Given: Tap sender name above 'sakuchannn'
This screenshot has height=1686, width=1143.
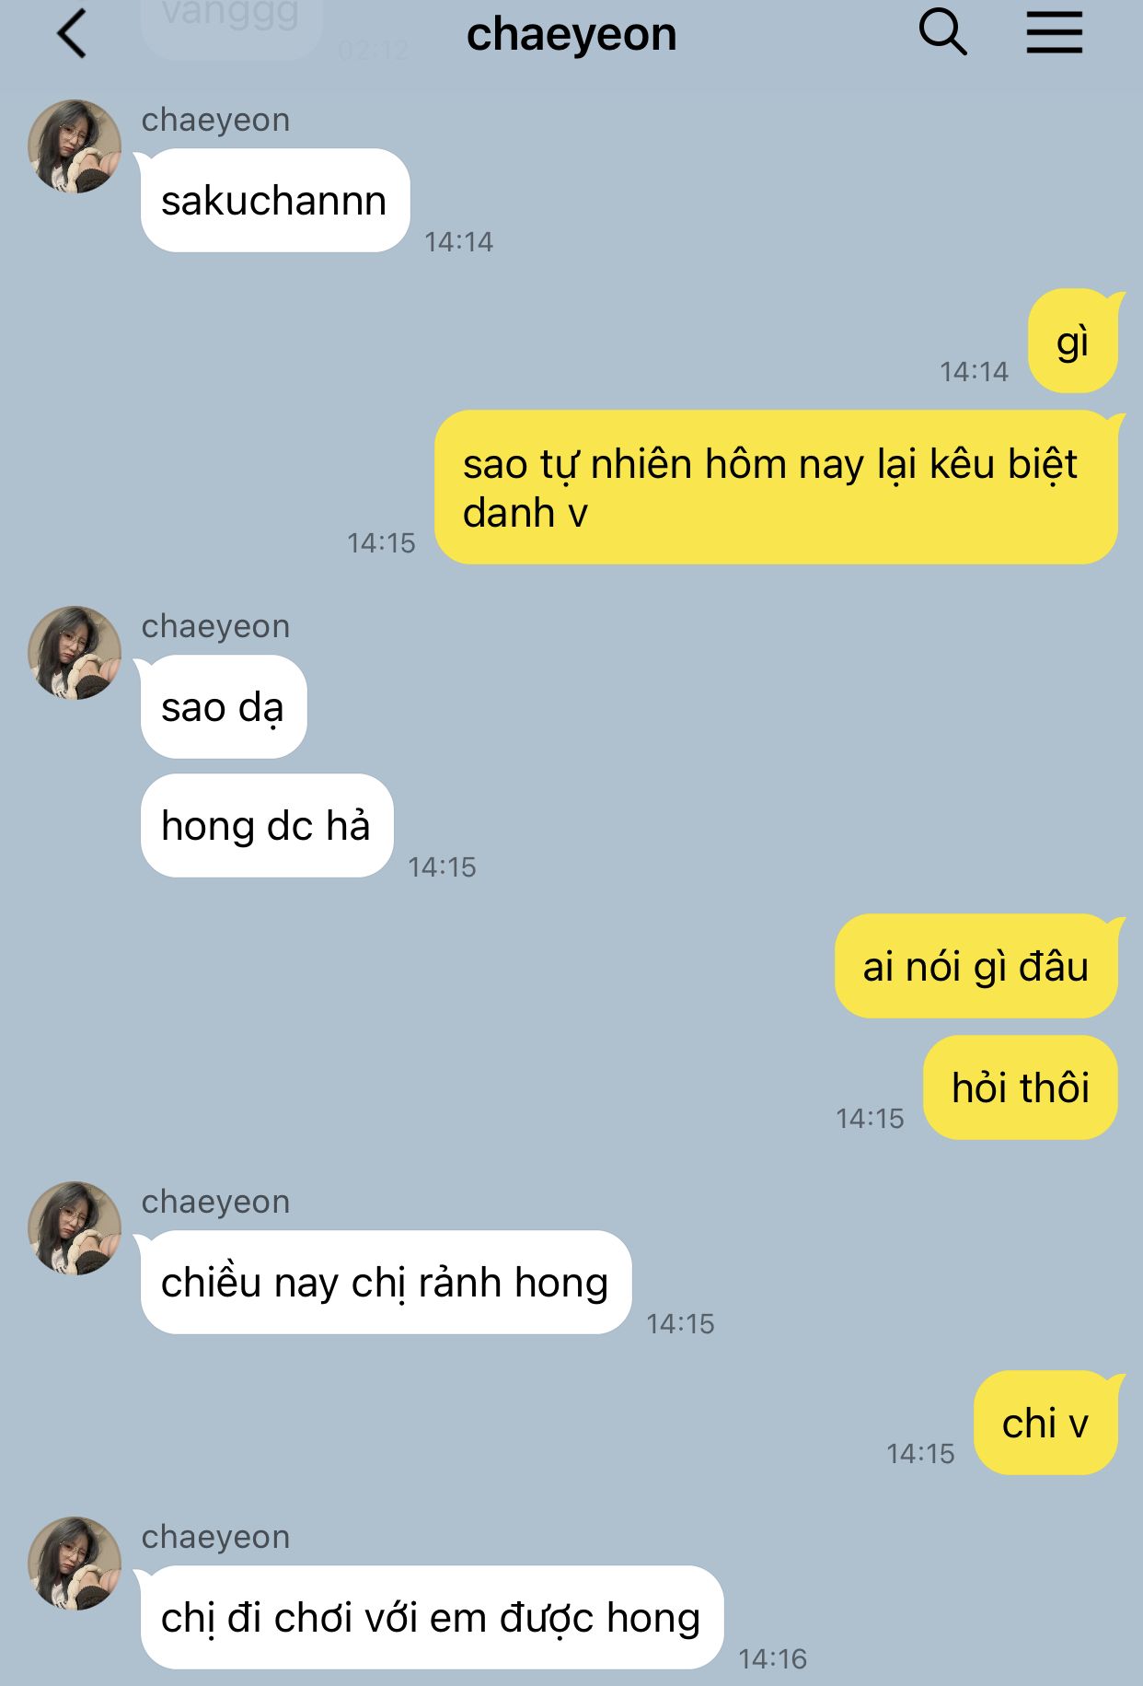Looking at the screenshot, I should coord(215,120).
